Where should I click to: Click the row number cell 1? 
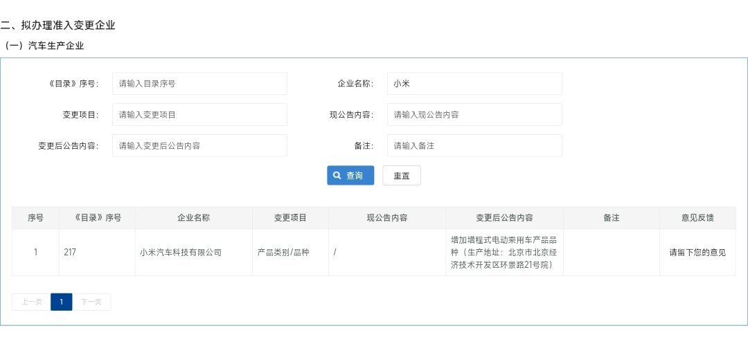35,253
